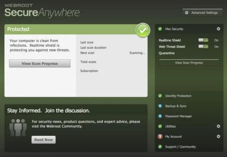
Task: Click the 'Subscription' label
Action: click(x=89, y=71)
